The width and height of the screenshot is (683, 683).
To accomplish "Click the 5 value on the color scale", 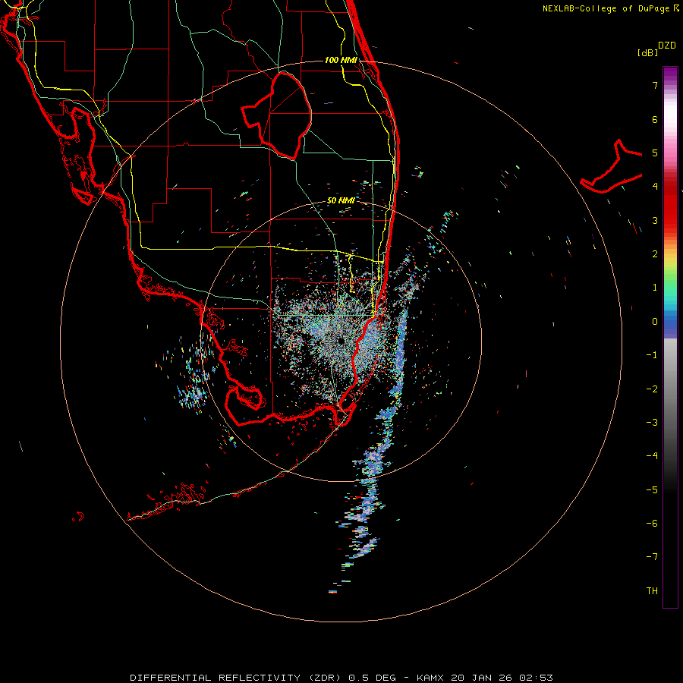I will point(655,153).
